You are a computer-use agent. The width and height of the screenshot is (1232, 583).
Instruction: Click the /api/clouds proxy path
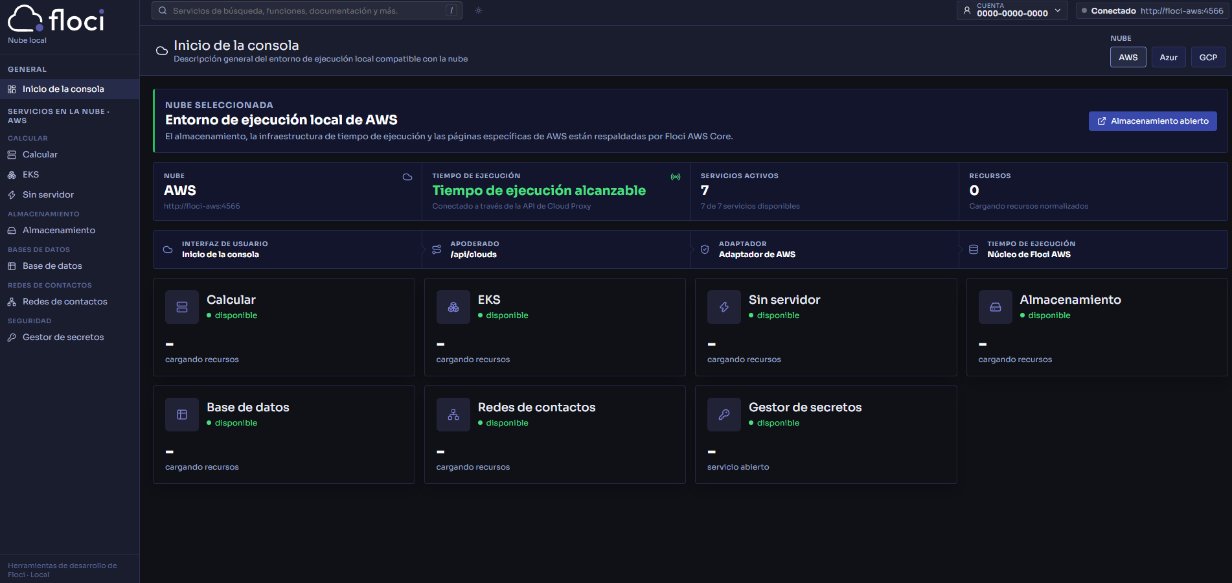click(473, 255)
